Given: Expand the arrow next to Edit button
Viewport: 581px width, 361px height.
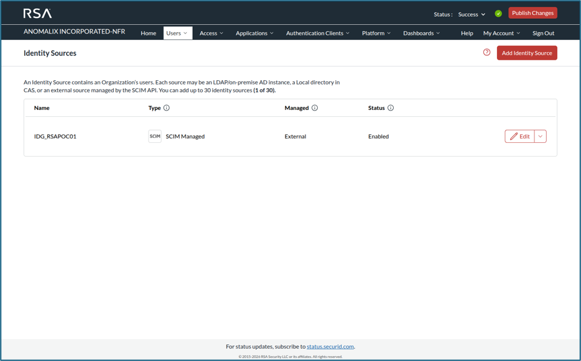Looking at the screenshot, I should pos(540,136).
